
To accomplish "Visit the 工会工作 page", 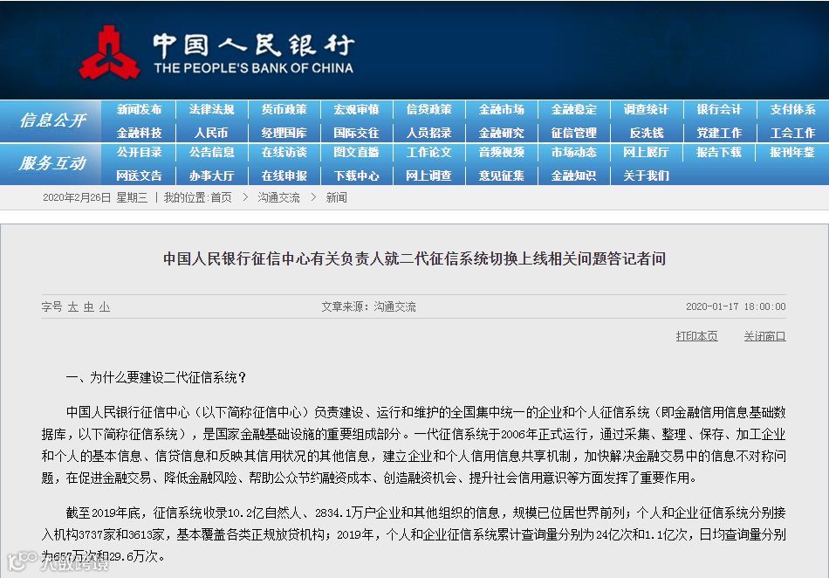I will coord(792,133).
